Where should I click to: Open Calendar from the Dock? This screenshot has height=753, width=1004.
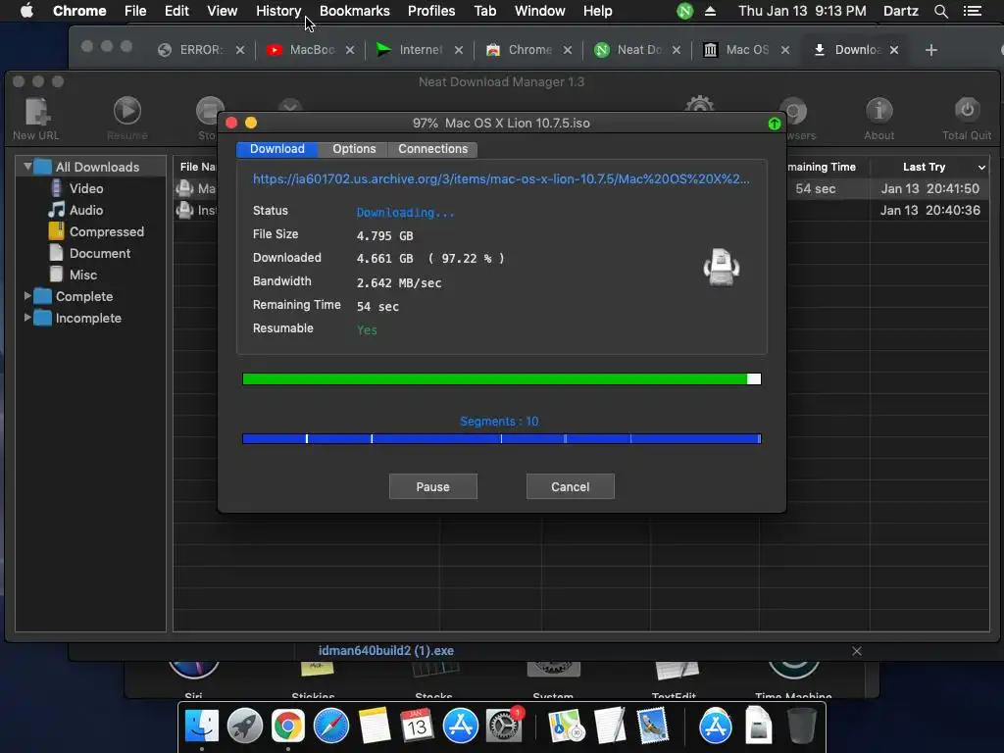point(417,726)
